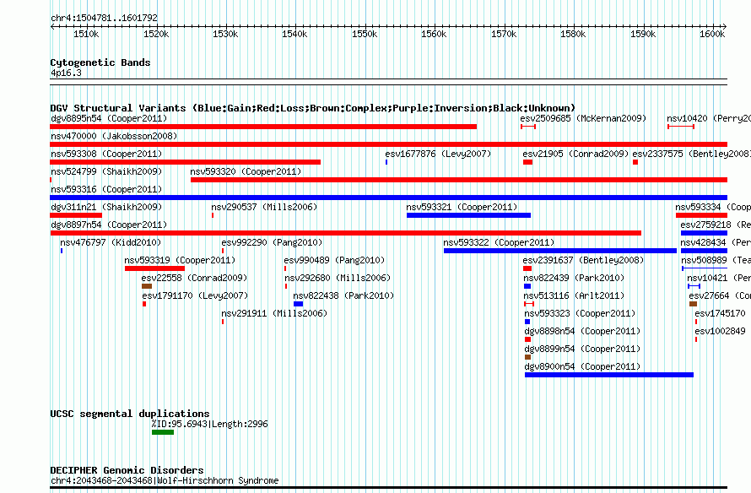
Task: Click nsv513116 (Arlt2011) label
Action: (575, 295)
